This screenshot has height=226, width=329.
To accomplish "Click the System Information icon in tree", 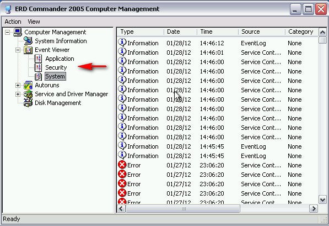I will (28, 41).
